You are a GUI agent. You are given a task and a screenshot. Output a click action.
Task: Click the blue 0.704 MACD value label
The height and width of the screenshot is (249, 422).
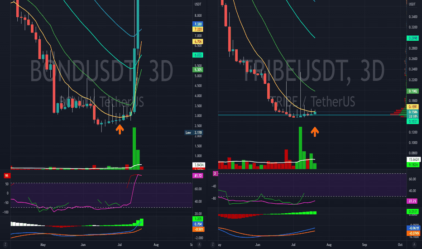[198, 224]
